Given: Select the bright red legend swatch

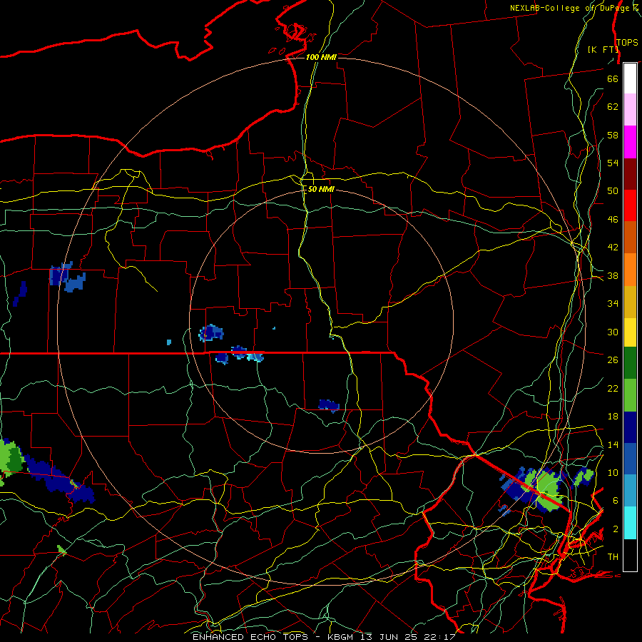Looking at the screenshot, I should [x=630, y=205].
